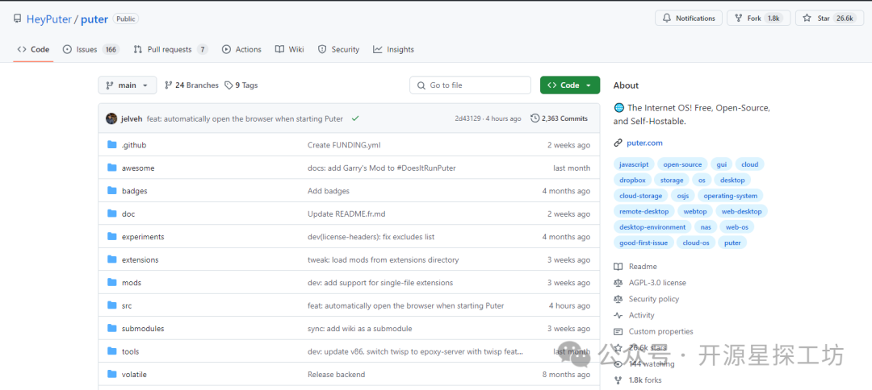This screenshot has width=872, height=390.
Task: Open 'Create FUNDING.yml' commit message
Action: (344, 145)
